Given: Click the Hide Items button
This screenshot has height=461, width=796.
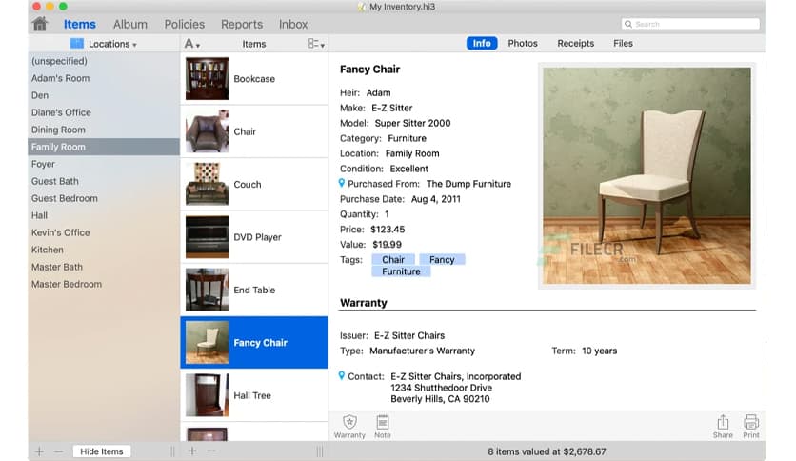Looking at the screenshot, I should click(102, 451).
